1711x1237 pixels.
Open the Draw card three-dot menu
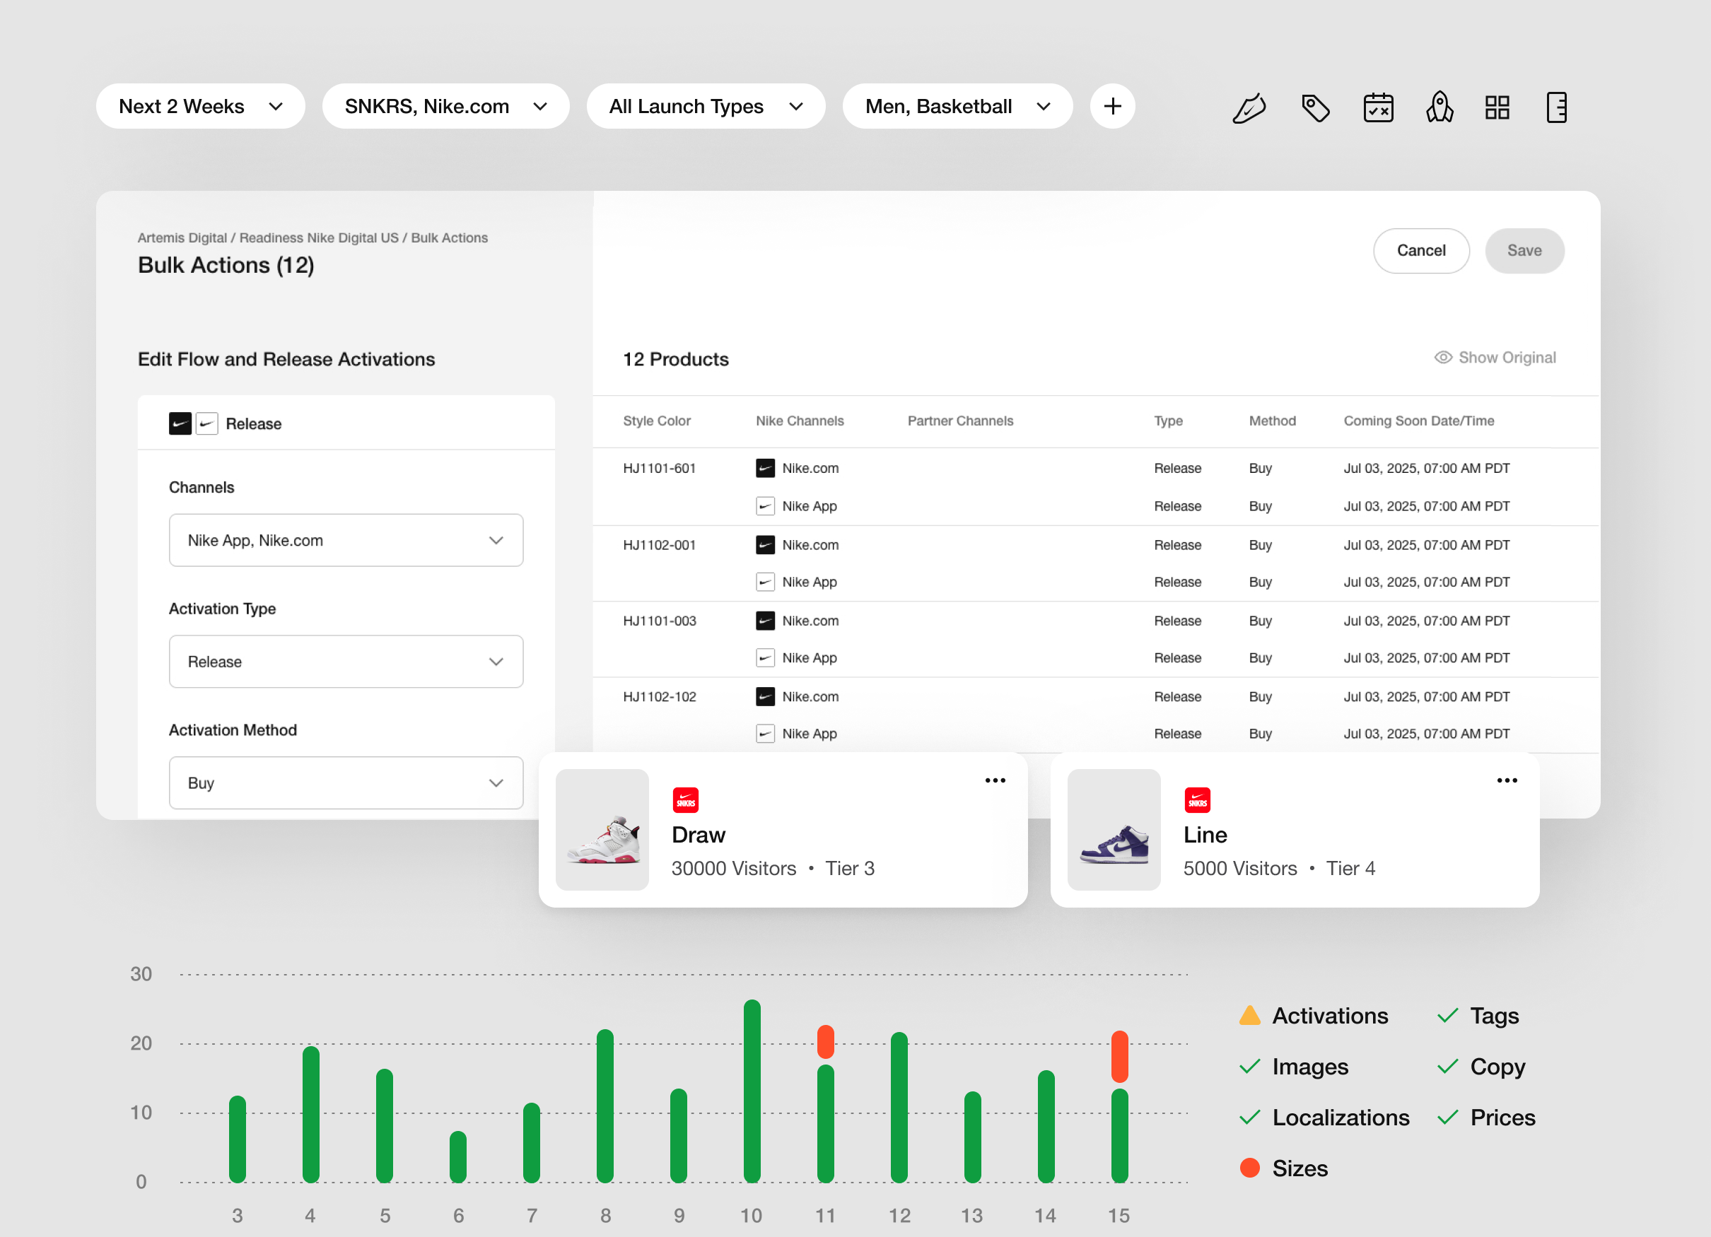point(994,780)
